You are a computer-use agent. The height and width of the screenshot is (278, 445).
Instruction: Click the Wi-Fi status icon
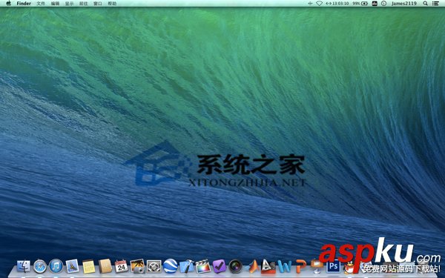click(x=319, y=4)
